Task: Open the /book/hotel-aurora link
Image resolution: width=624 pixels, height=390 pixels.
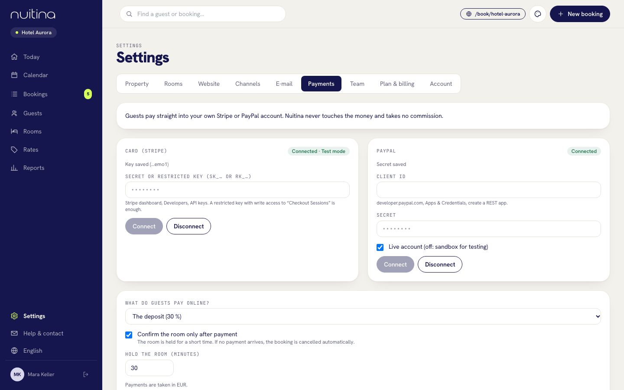Action: click(x=493, y=14)
